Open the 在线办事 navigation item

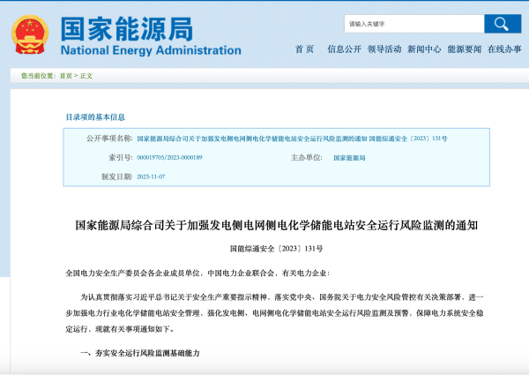coord(503,49)
